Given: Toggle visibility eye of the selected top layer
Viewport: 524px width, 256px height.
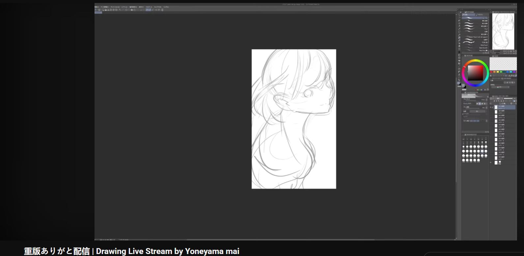Looking at the screenshot, I should click(491, 107).
